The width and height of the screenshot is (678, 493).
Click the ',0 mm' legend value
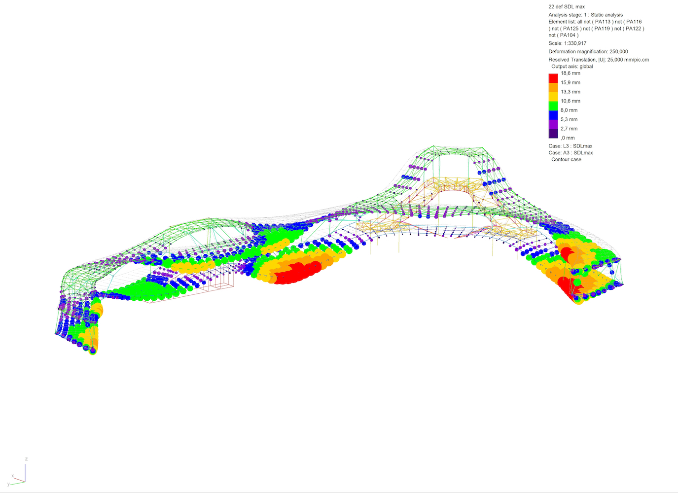568,138
